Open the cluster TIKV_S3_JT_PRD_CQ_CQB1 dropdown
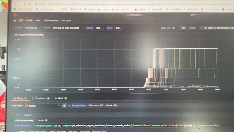Viewport: 234px width, 132px height. [x=67, y=28]
